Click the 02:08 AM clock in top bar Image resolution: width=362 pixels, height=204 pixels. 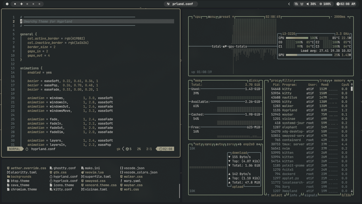pyautogui.click(x=346, y=4)
